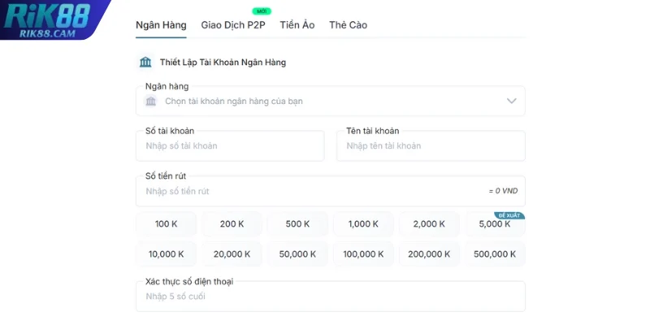Open the Chọn tài khoản ngân hàng selector
This screenshot has height=325, width=650.
tap(325, 102)
